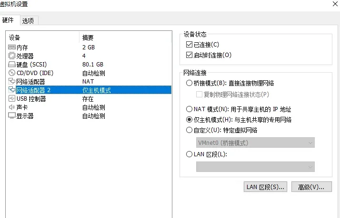Select the CD/DVD (IDE) disc icon

(12, 73)
